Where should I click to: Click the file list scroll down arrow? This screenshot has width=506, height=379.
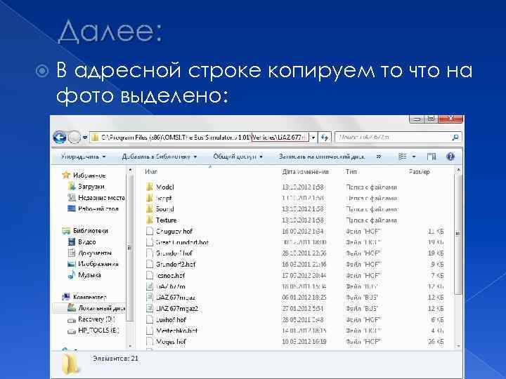click(x=458, y=346)
